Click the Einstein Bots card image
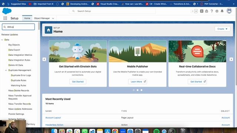Image resolution: width=237 pixels, height=133 pixels. pyautogui.click(x=78, y=51)
